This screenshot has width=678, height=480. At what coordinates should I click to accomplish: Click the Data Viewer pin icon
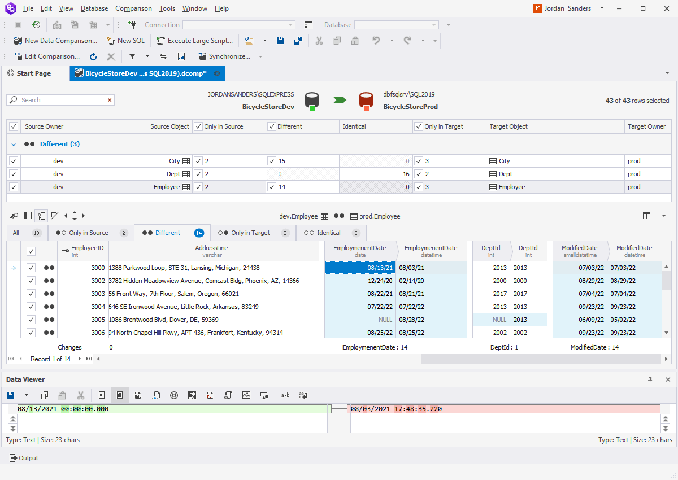[x=650, y=379]
